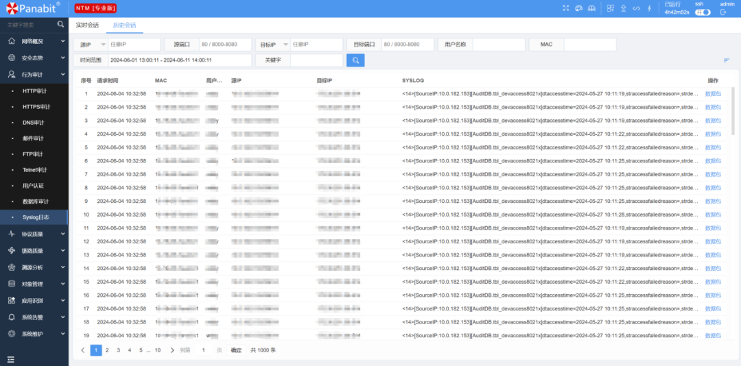741x366 pixels.
Task: Click the 系统告警 bell icon
Action: coord(12,317)
